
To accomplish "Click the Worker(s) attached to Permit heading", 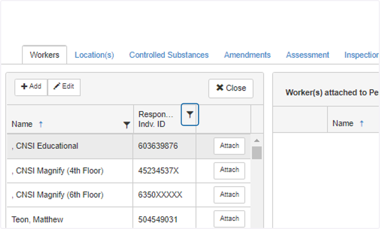I will [332, 93].
